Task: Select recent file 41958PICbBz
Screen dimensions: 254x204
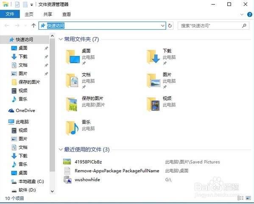Action: pos(88,162)
